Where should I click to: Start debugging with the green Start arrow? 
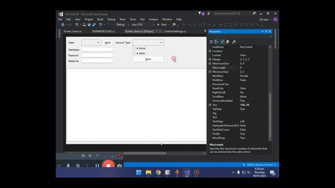pyautogui.click(x=162, y=25)
